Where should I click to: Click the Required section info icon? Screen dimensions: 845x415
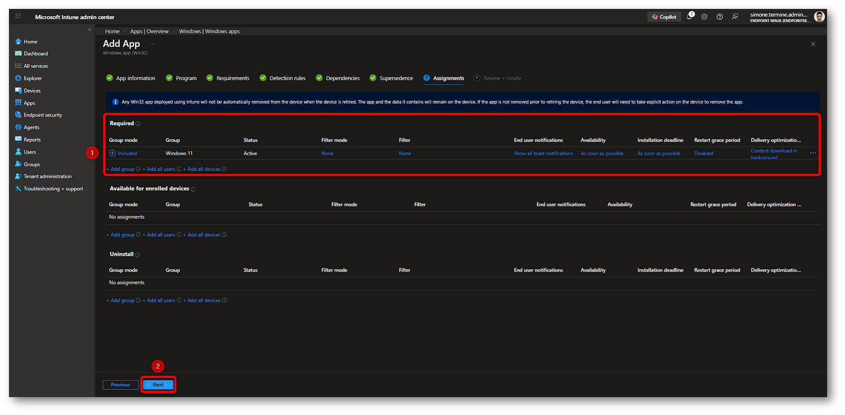138,124
